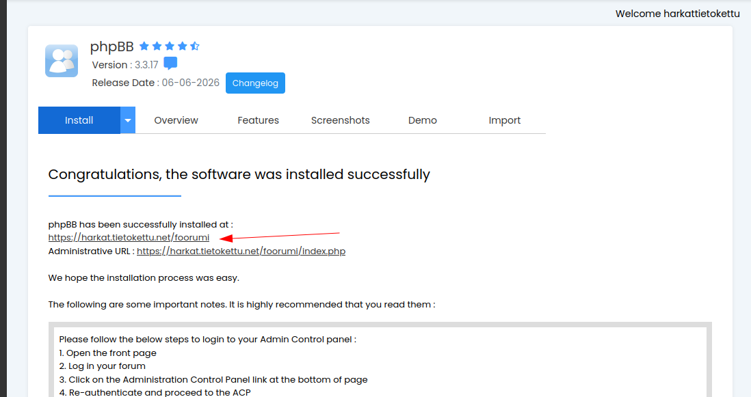Click the fourth rating star

(182, 46)
